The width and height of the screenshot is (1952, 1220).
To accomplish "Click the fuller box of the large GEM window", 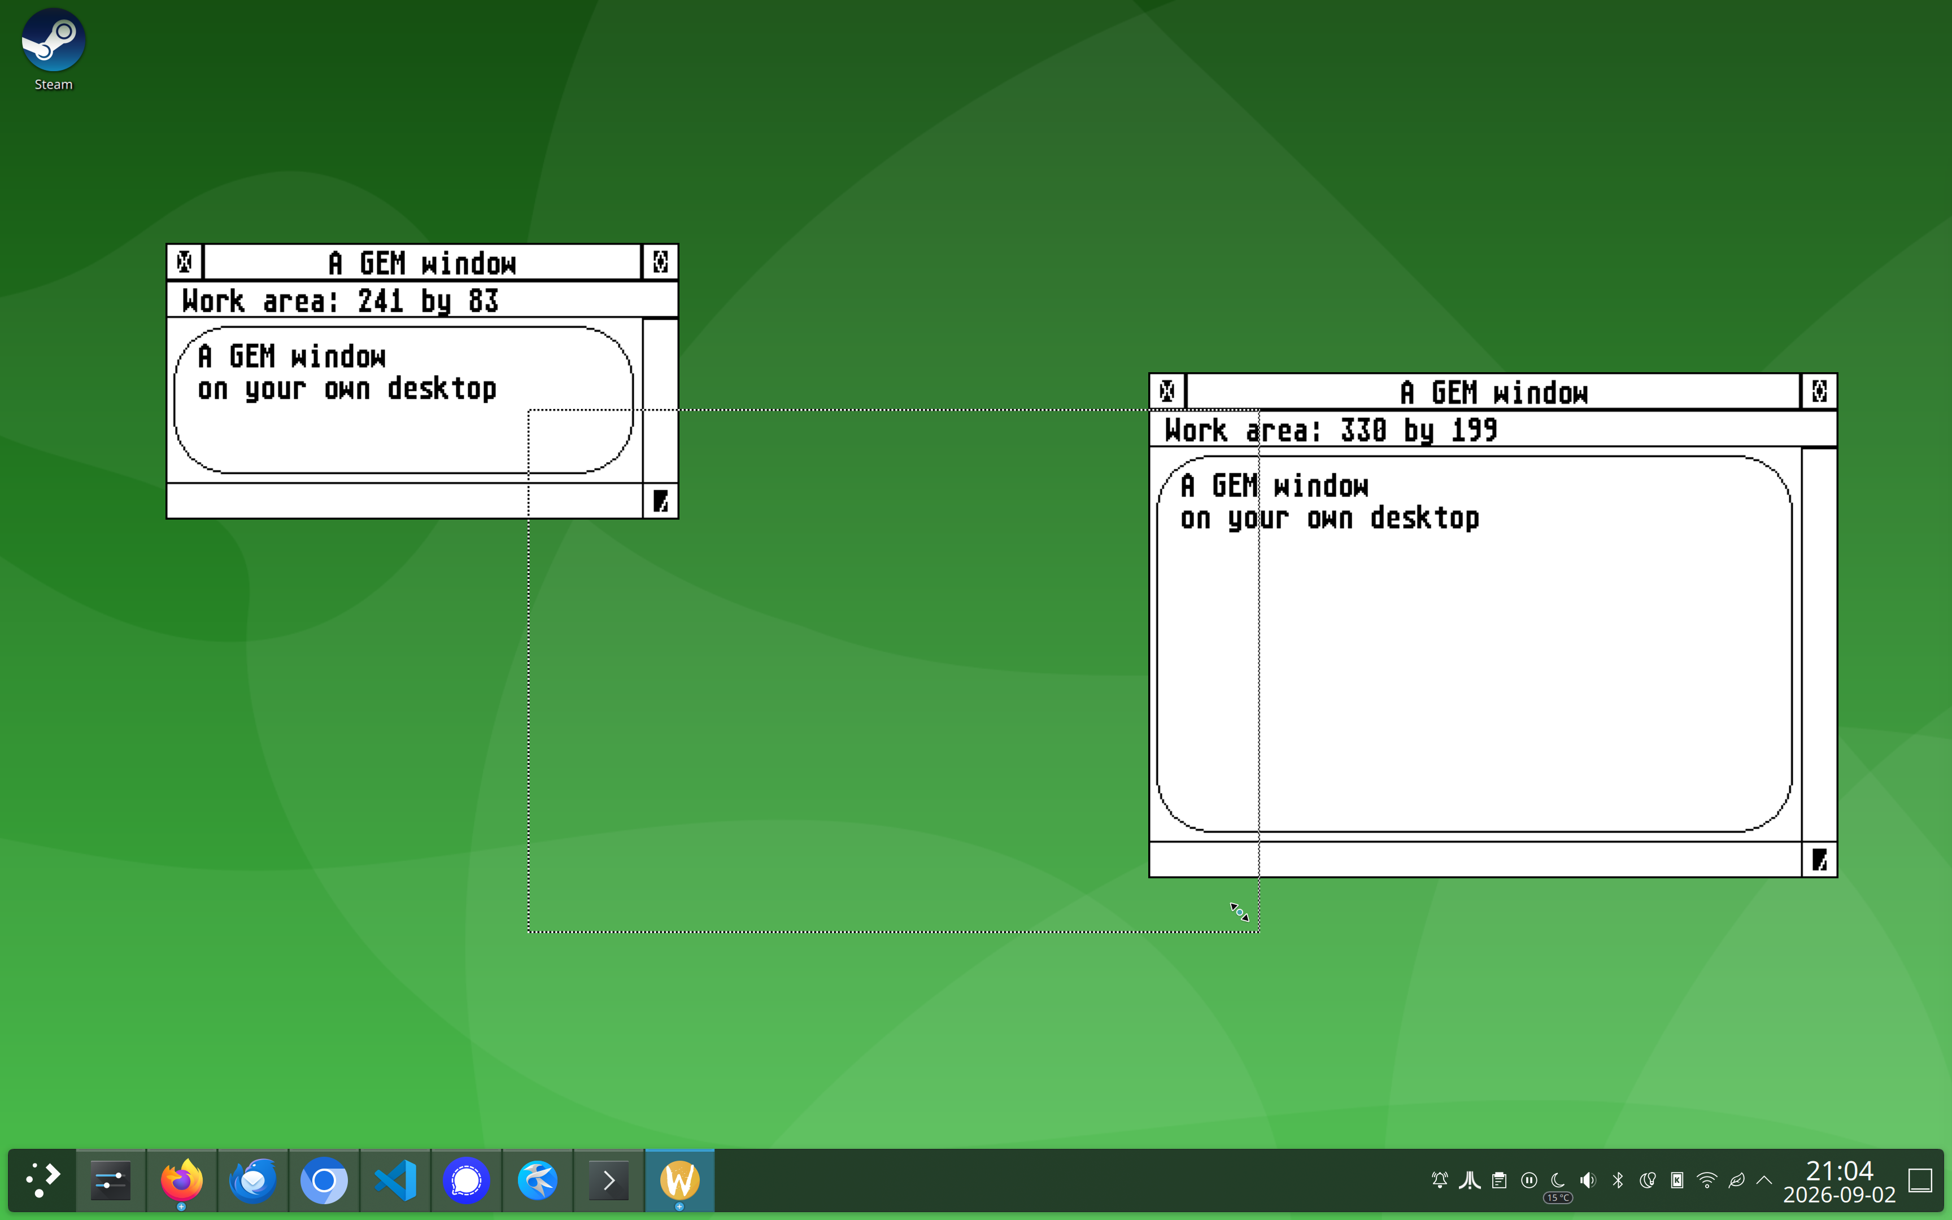I will tap(1819, 391).
